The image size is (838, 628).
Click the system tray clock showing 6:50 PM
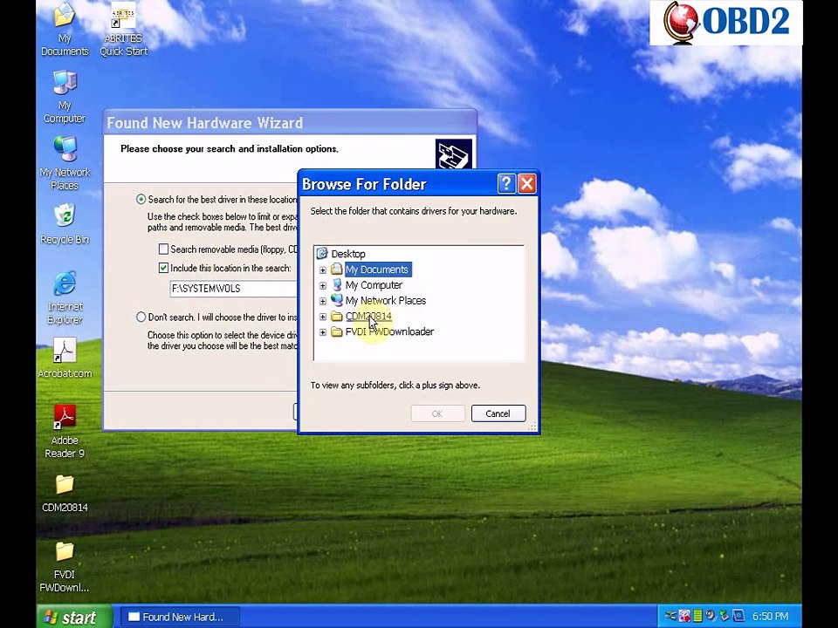pyautogui.click(x=770, y=617)
